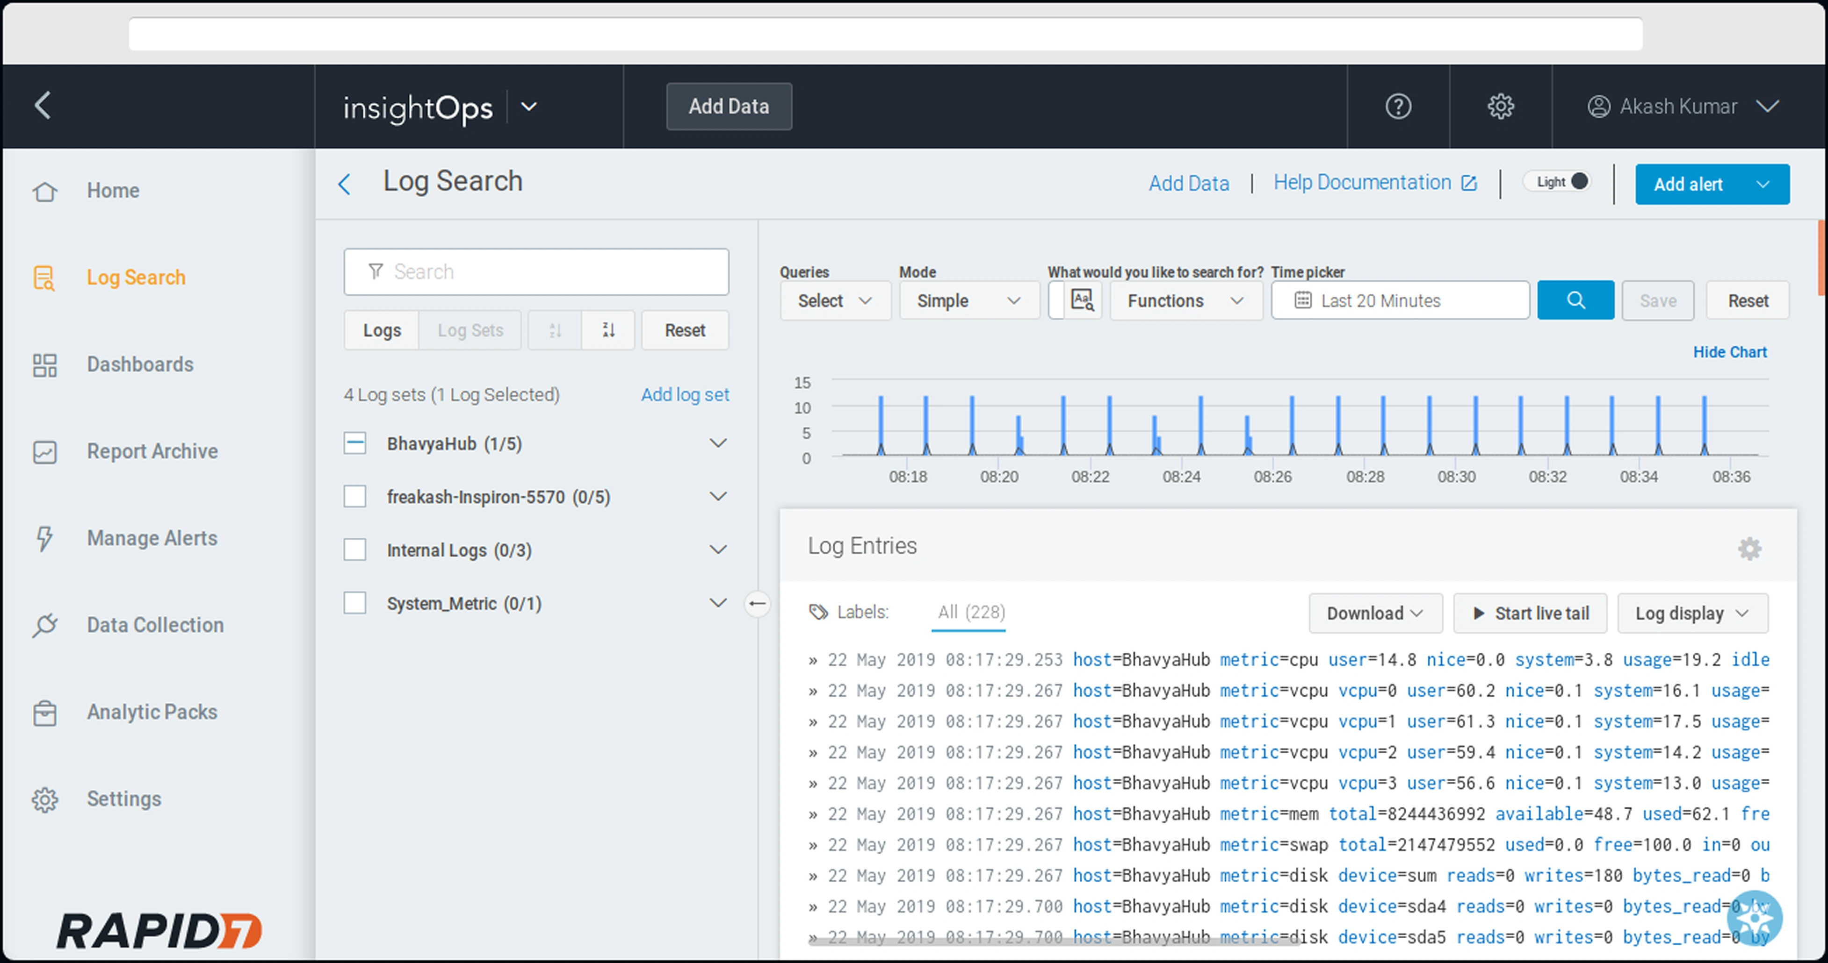Click the descending sort icon
Image resolution: width=1828 pixels, height=963 pixels.
click(x=608, y=330)
